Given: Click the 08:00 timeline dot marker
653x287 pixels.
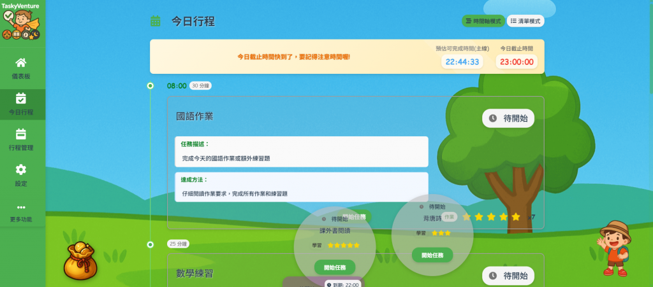Looking at the screenshot, I should coord(150,85).
